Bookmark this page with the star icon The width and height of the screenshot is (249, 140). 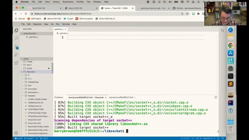(187, 14)
